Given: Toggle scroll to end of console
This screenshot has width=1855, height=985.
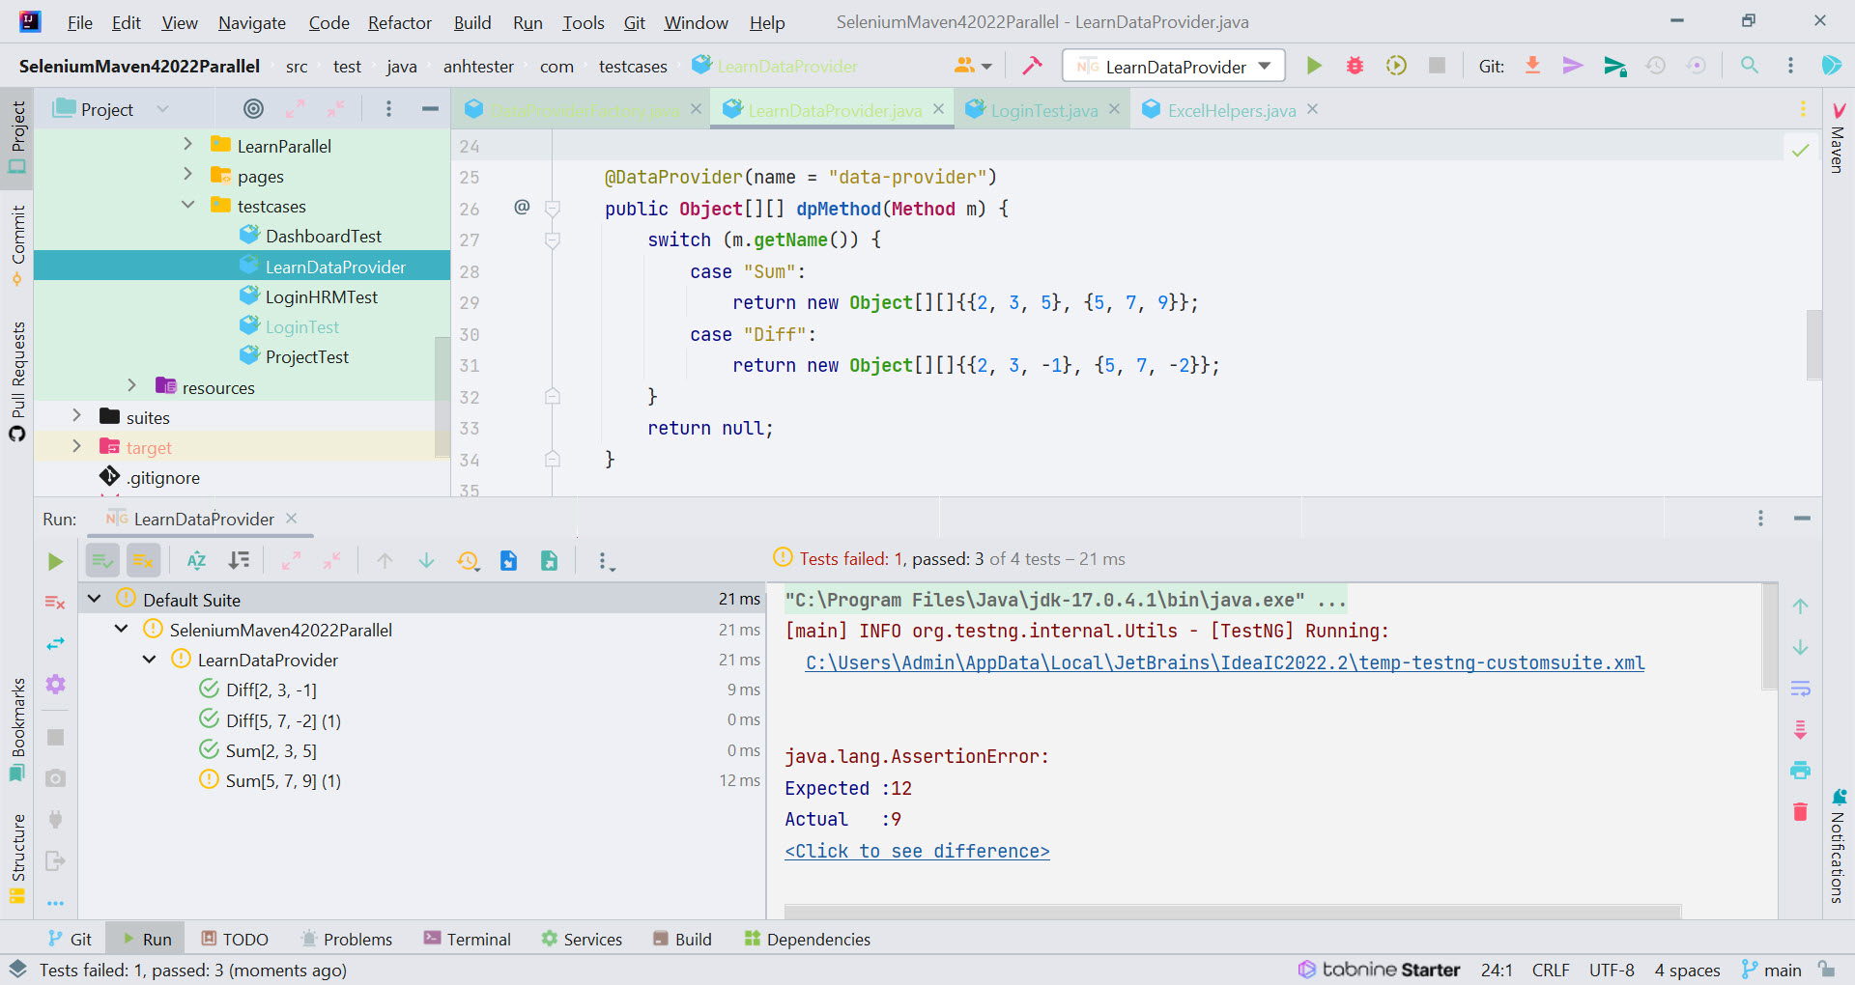Looking at the screenshot, I should point(1800,729).
